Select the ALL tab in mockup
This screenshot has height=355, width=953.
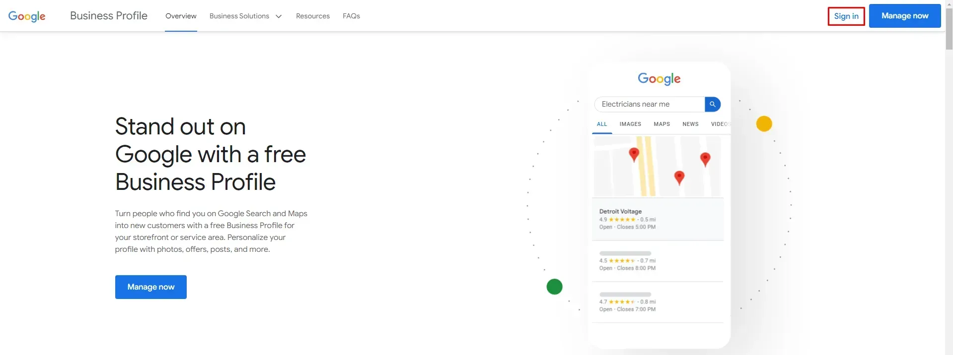coord(602,124)
